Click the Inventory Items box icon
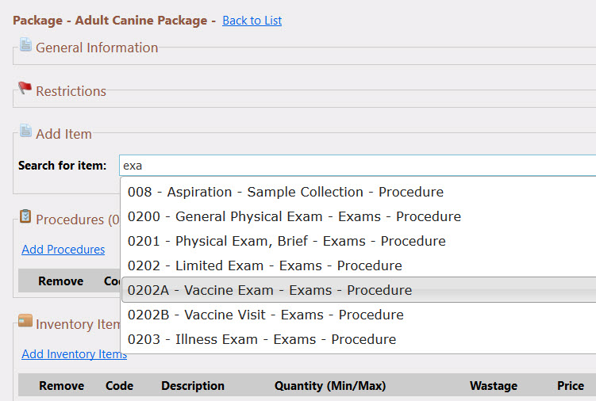 pos(25,320)
